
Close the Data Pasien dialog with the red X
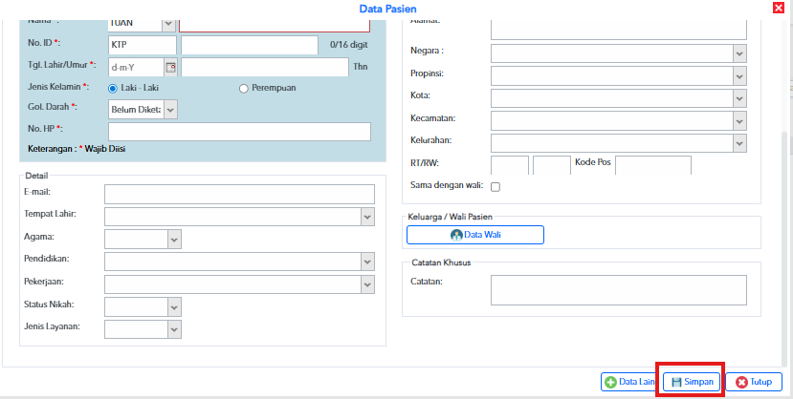[779, 8]
